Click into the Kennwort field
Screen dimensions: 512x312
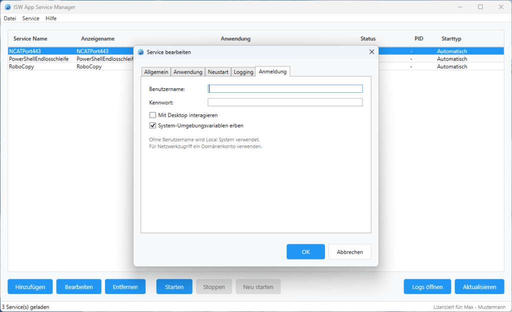click(285, 102)
